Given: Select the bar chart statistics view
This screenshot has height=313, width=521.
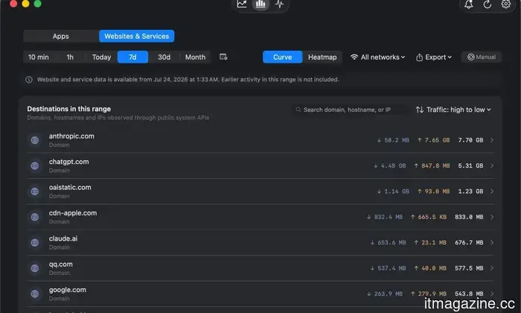Looking at the screenshot, I should (x=260, y=4).
